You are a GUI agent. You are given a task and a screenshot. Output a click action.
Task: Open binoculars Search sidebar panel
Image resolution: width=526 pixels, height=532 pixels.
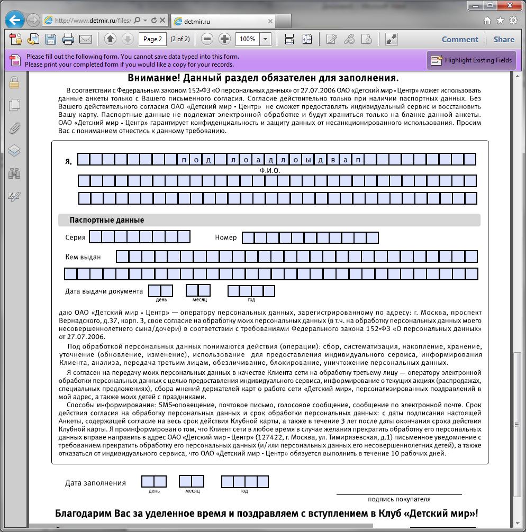click(14, 173)
